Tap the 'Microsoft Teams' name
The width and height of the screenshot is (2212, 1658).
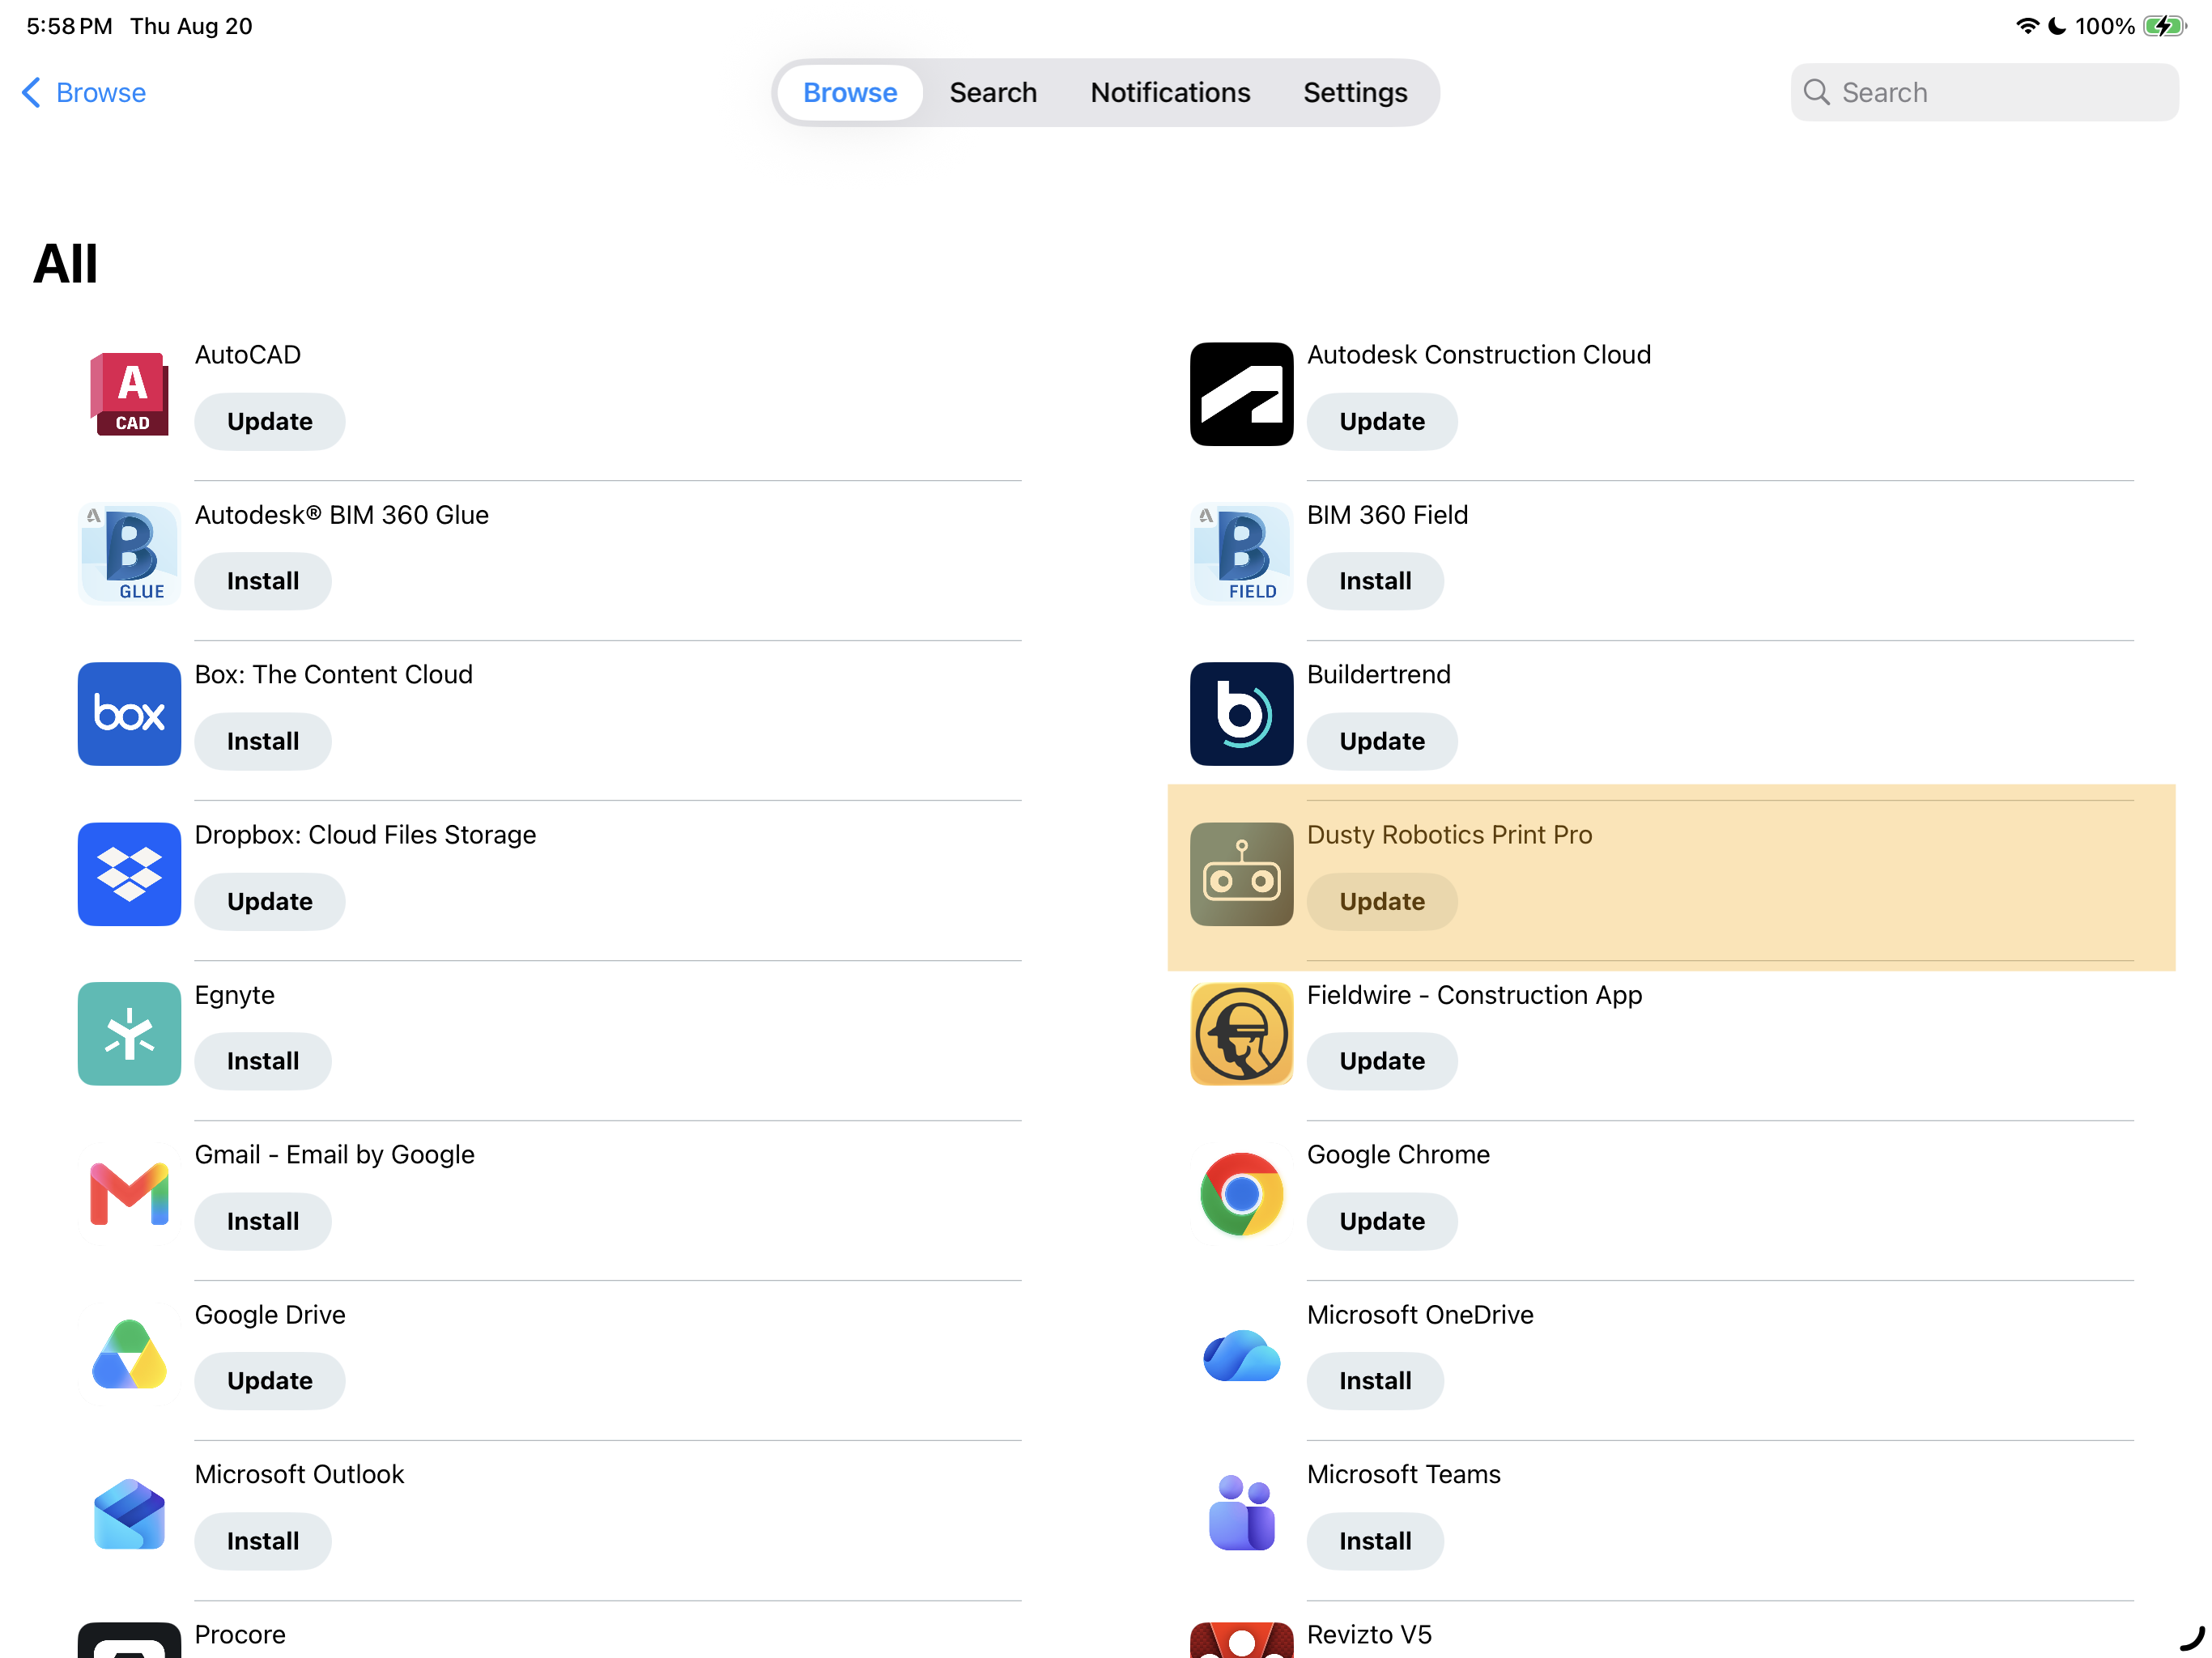click(x=1403, y=1475)
